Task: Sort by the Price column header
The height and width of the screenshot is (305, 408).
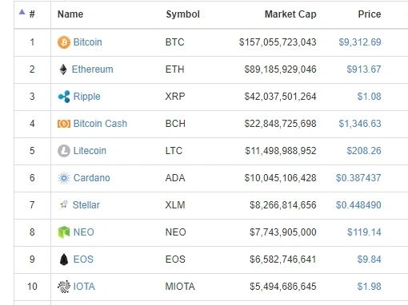Action: [370, 14]
